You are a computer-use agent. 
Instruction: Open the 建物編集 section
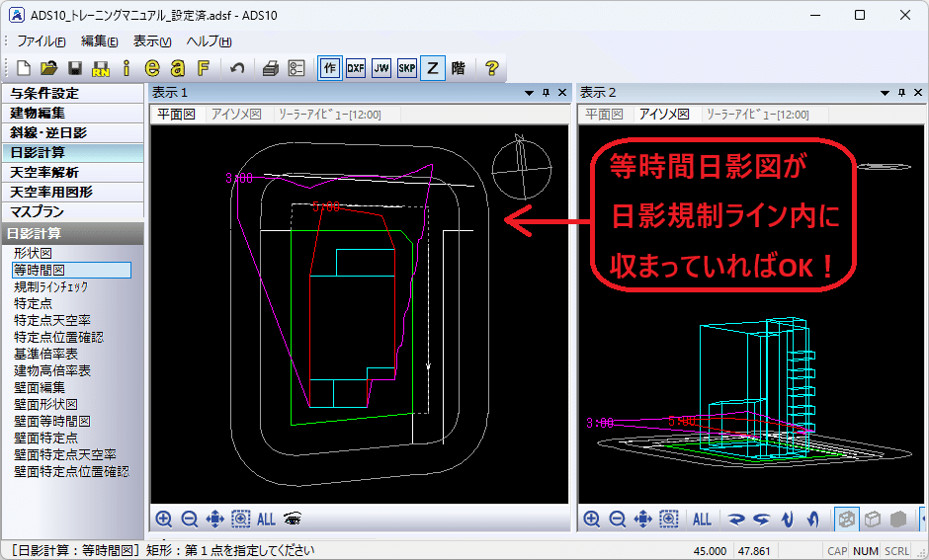point(73,113)
